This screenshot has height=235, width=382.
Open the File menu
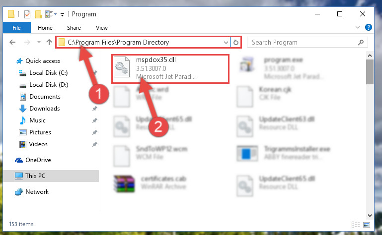point(16,28)
